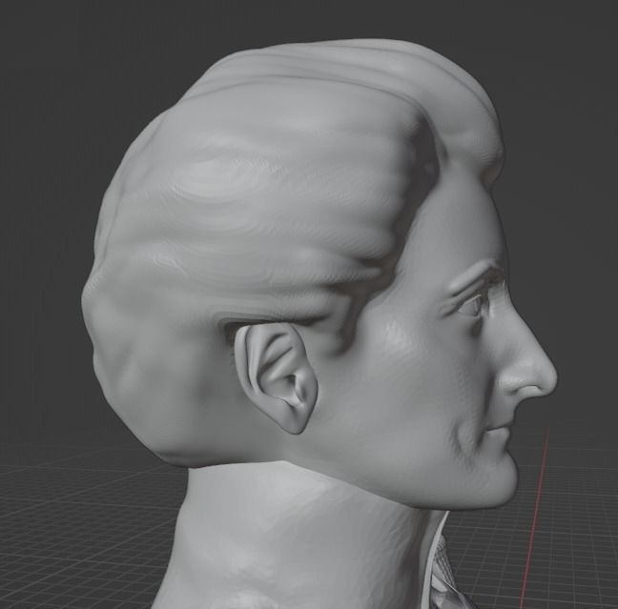
Task: Click the eye on the sculpted face
Action: coord(474,304)
